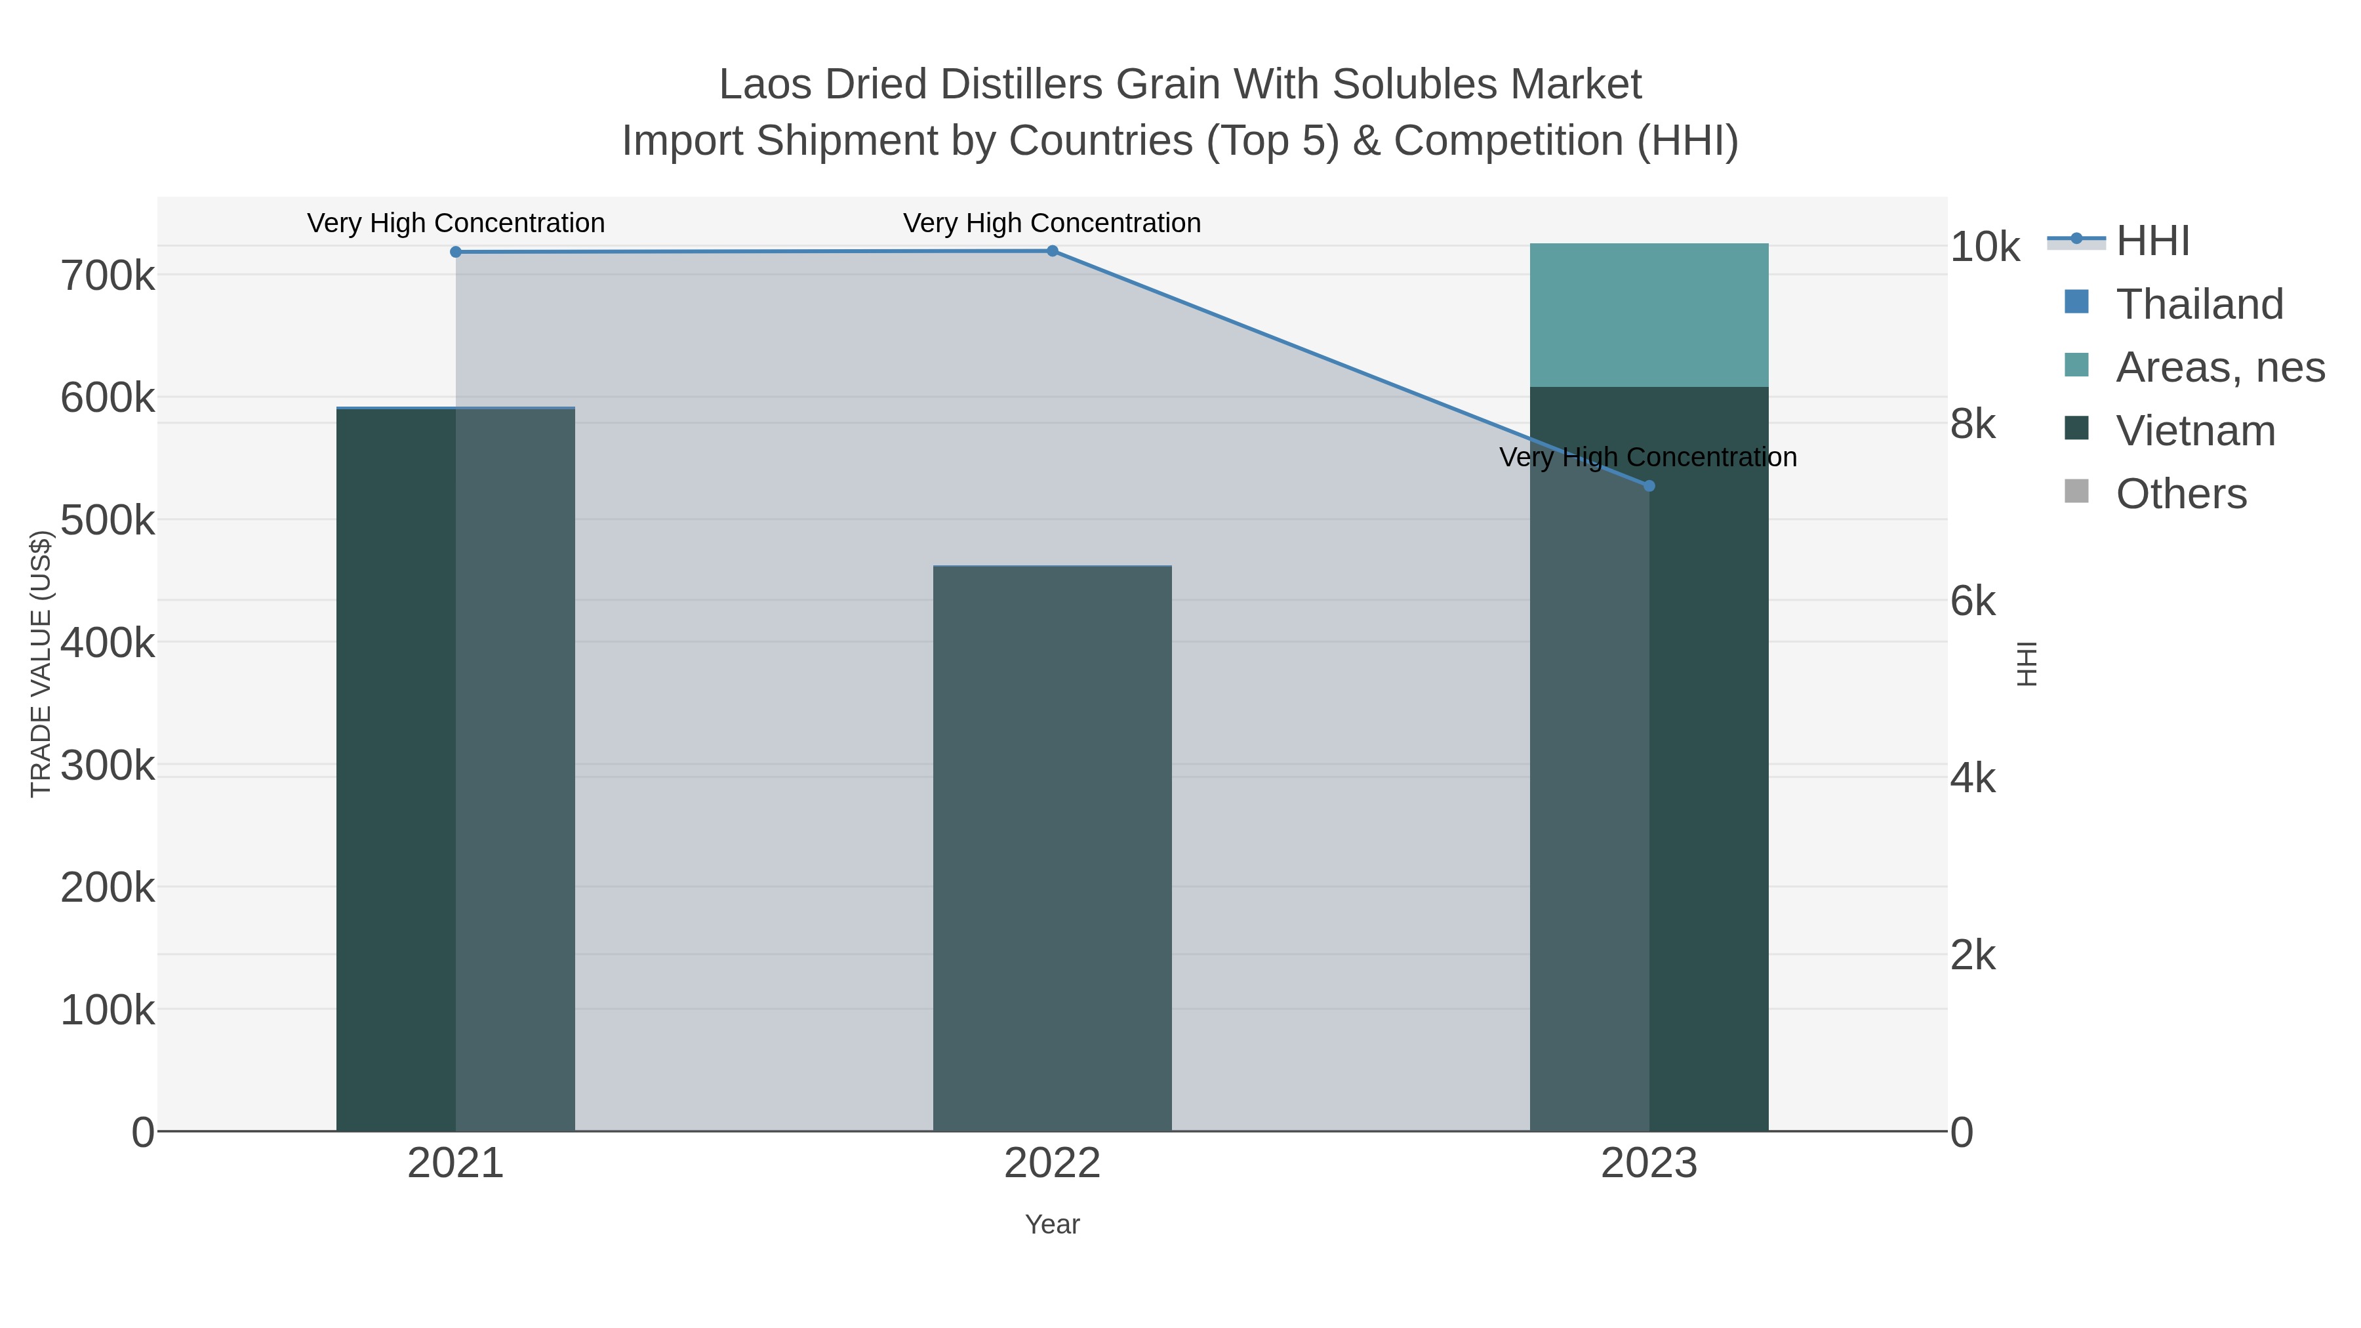This screenshot has height=1328, width=2361.
Task: Select the 2021 HHI data point
Action: click(456, 252)
